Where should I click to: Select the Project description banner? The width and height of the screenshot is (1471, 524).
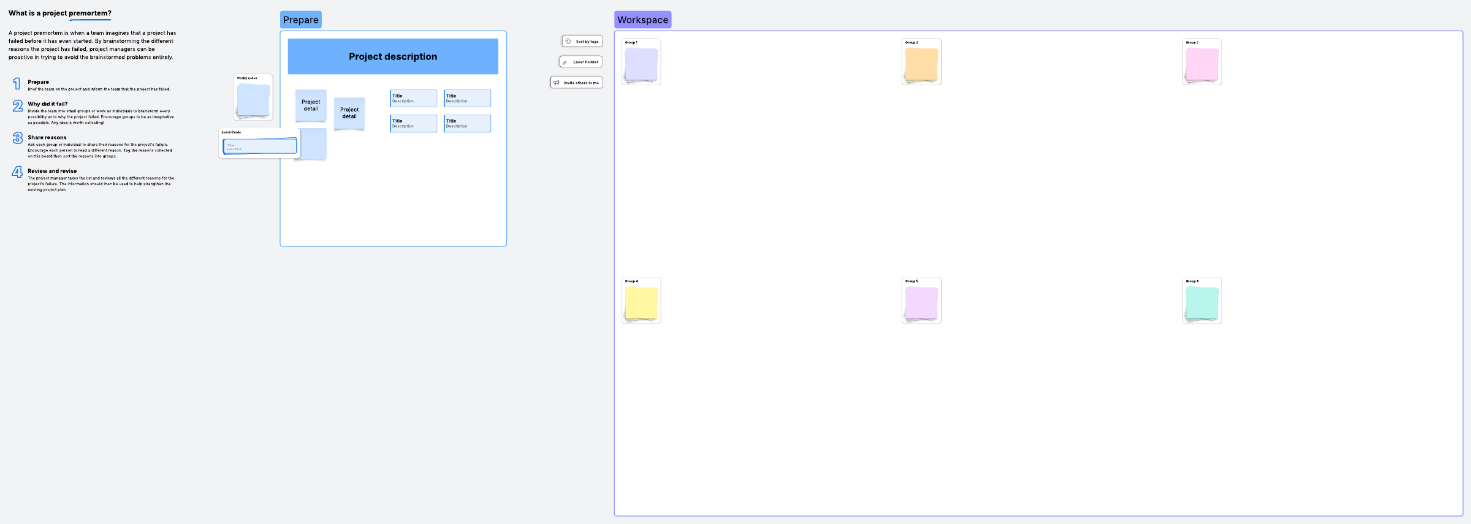(393, 56)
